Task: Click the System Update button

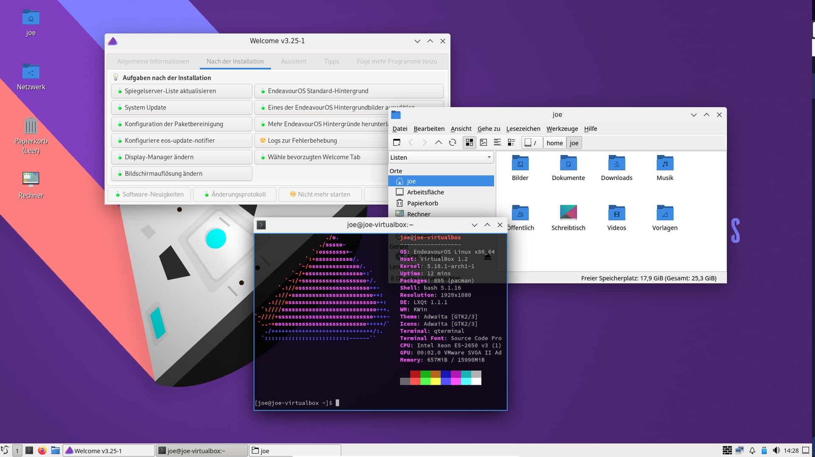Action: pos(182,107)
